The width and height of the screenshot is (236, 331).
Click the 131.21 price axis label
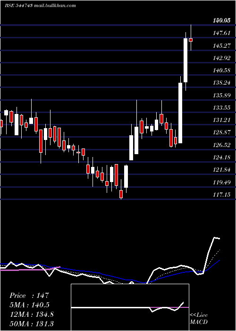coord(222,120)
